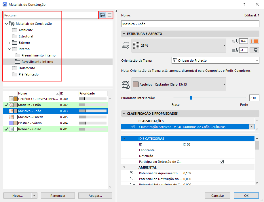Collapse the Interno folder

10,49
